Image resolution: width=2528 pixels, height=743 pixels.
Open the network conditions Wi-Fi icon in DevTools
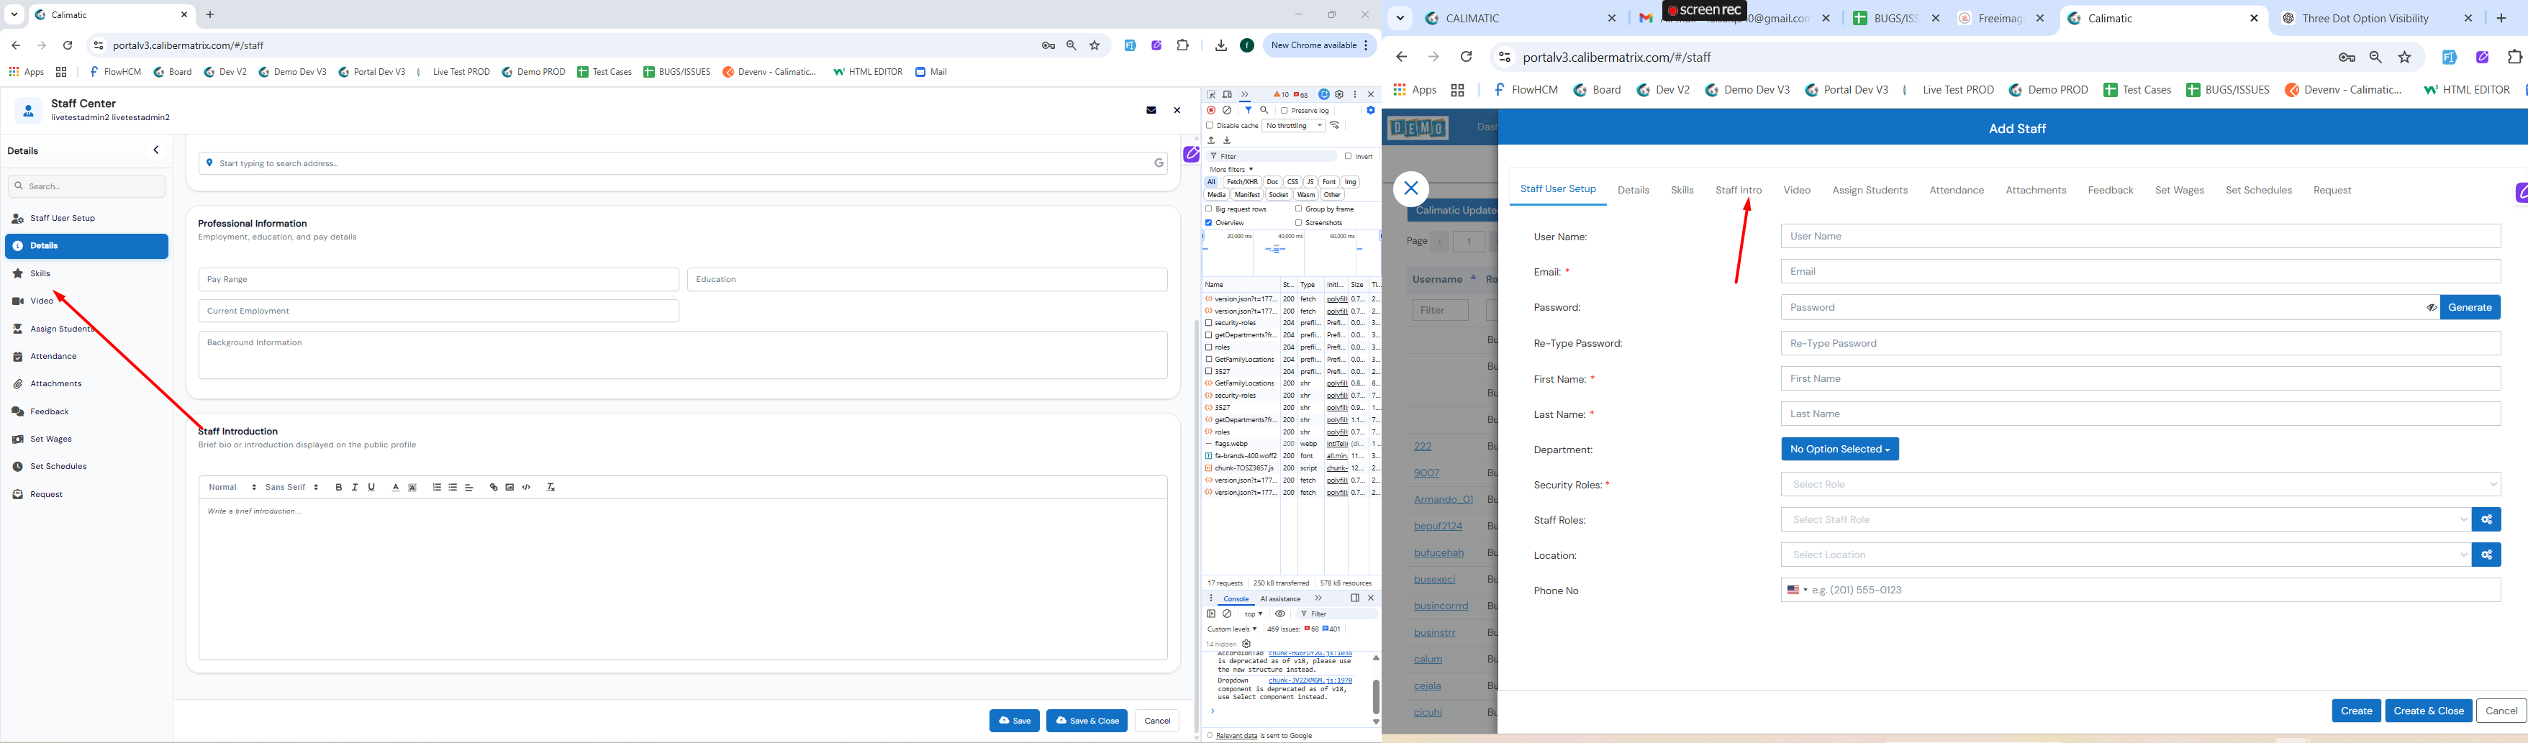pyautogui.click(x=1335, y=126)
